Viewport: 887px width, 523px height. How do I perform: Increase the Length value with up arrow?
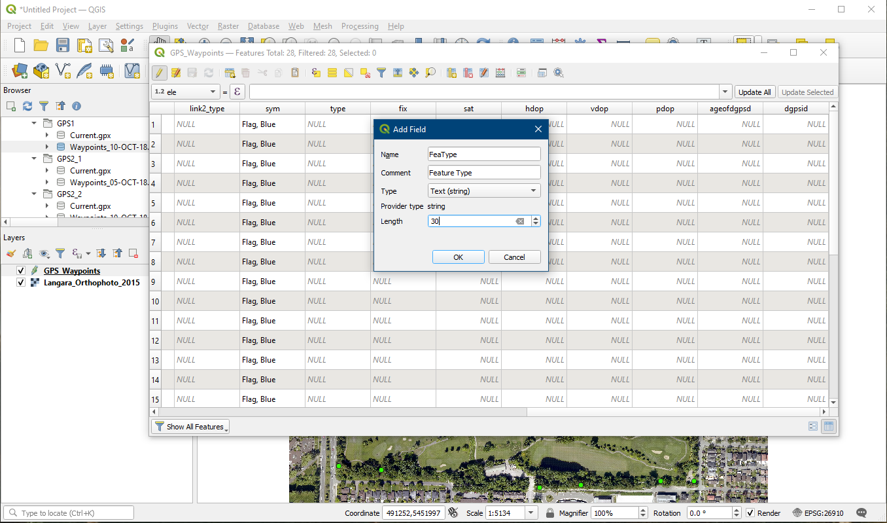point(536,219)
